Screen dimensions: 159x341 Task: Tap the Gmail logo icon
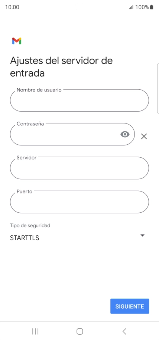[17, 41]
